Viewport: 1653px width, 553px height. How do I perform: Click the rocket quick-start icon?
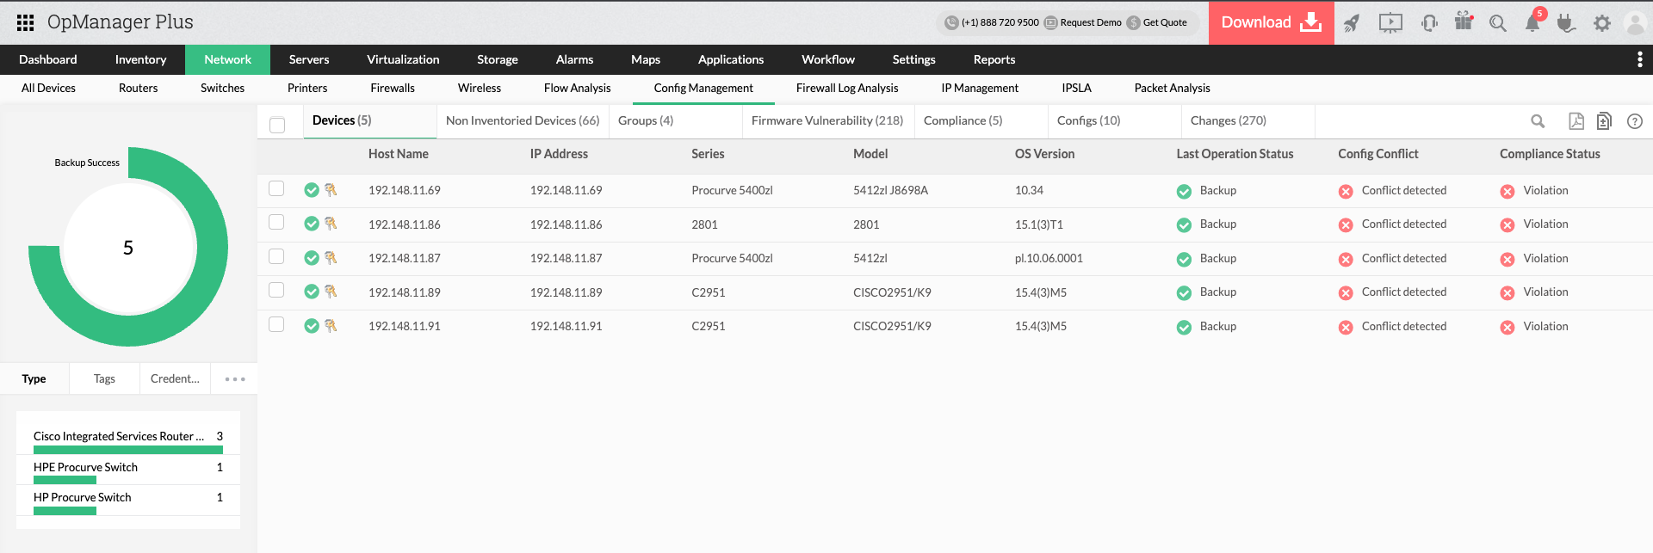click(1352, 23)
